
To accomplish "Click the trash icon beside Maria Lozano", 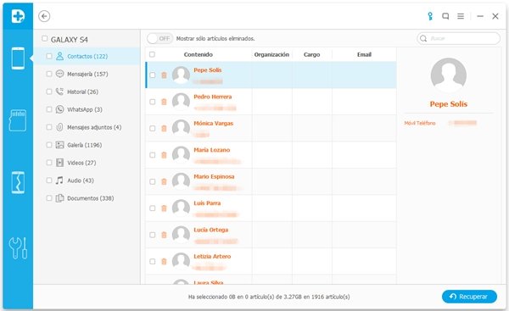I will [x=164, y=155].
